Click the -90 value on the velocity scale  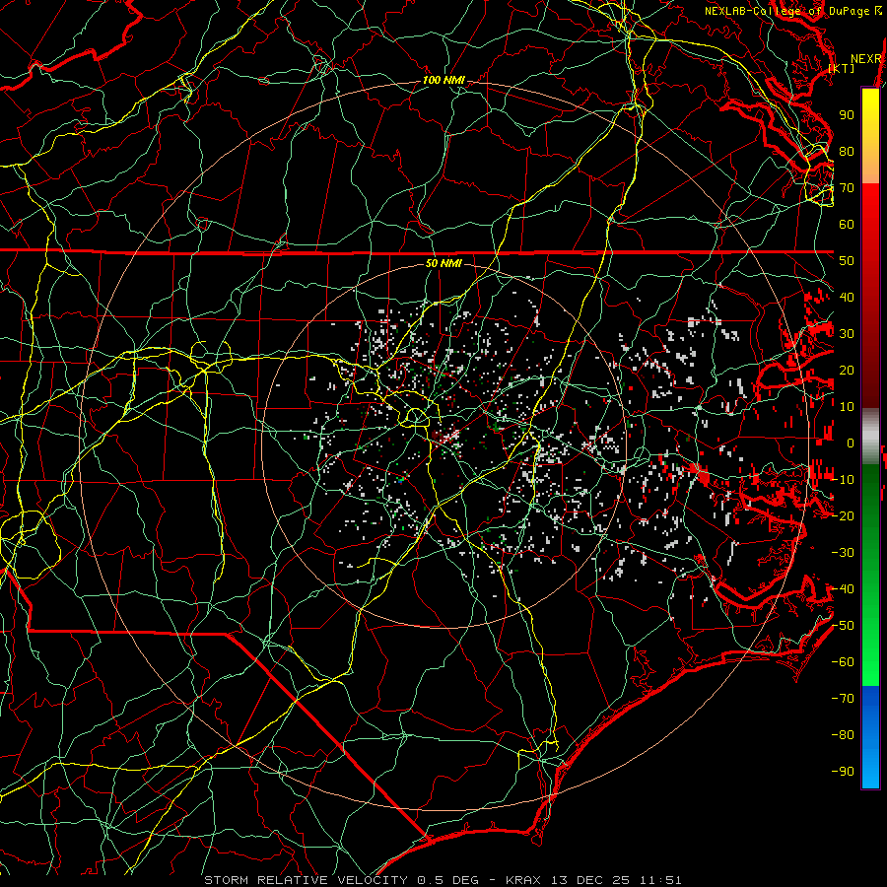point(843,772)
